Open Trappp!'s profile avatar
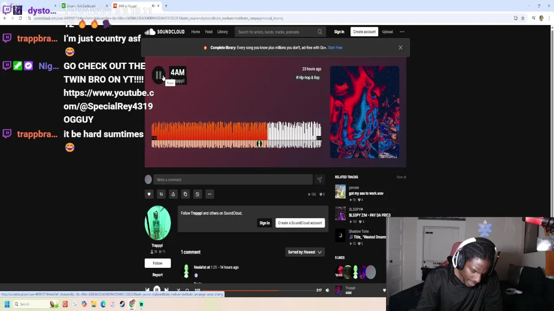Viewport: 554px width, 311px height. pos(158,223)
